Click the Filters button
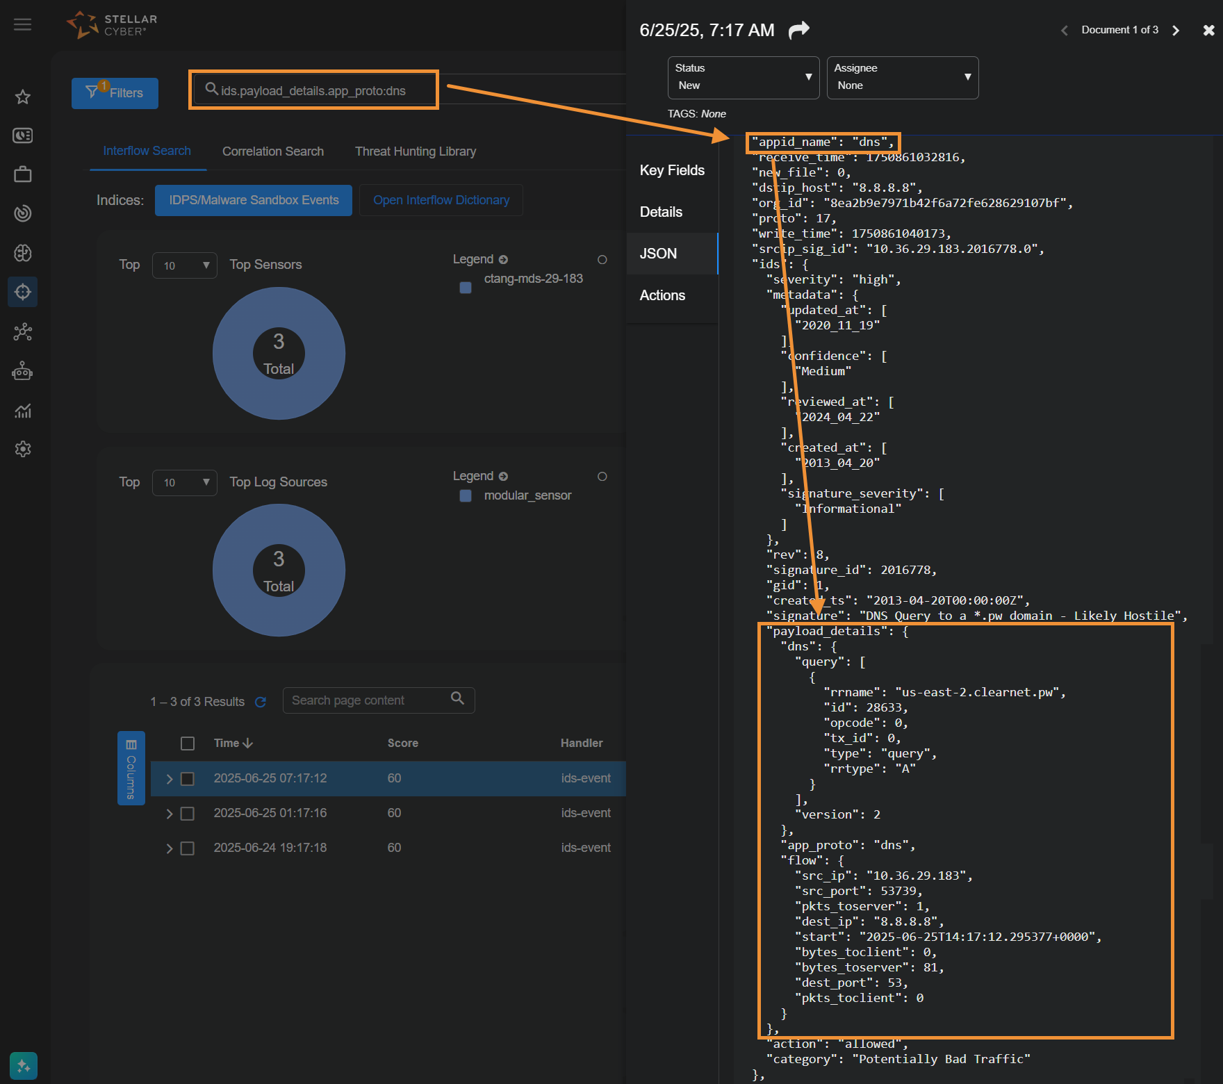This screenshot has height=1084, width=1223. (115, 93)
